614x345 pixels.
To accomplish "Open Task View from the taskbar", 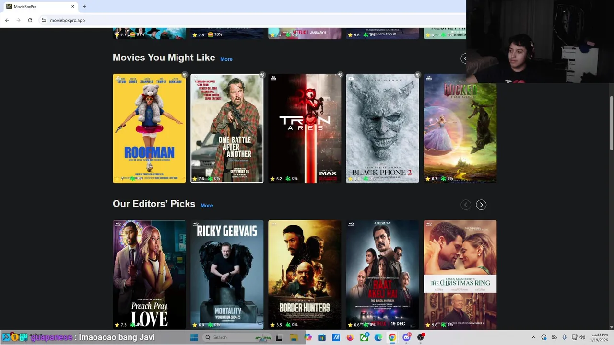I will pos(279,337).
